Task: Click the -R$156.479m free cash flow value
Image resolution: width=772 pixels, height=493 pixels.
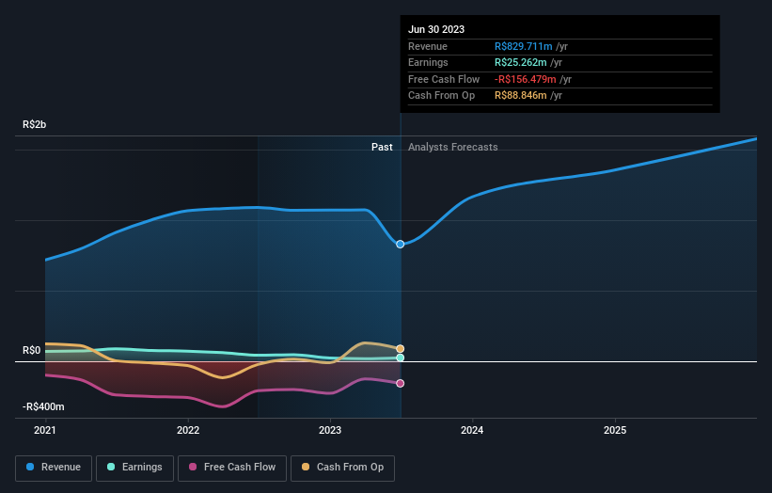Action: [526, 79]
